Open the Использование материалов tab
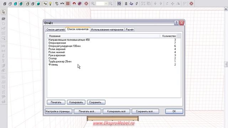Viewport: 228px width, 128px height. [x=107, y=30]
